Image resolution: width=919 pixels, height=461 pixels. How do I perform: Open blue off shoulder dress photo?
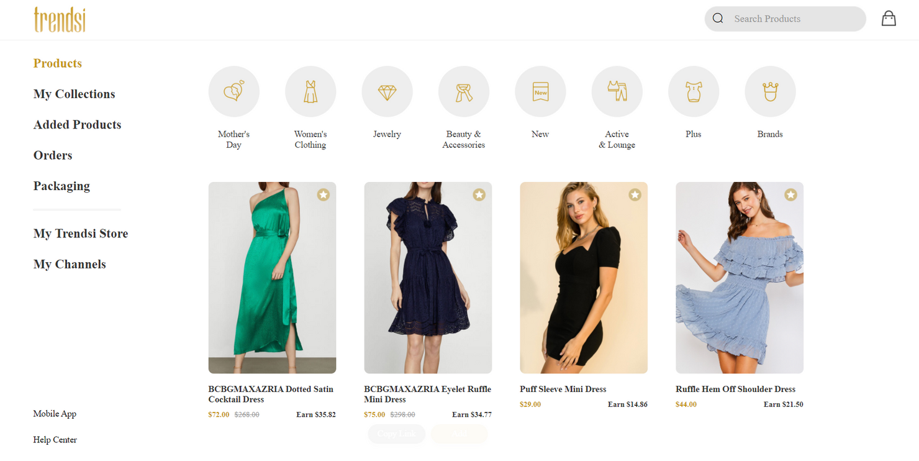coord(740,278)
